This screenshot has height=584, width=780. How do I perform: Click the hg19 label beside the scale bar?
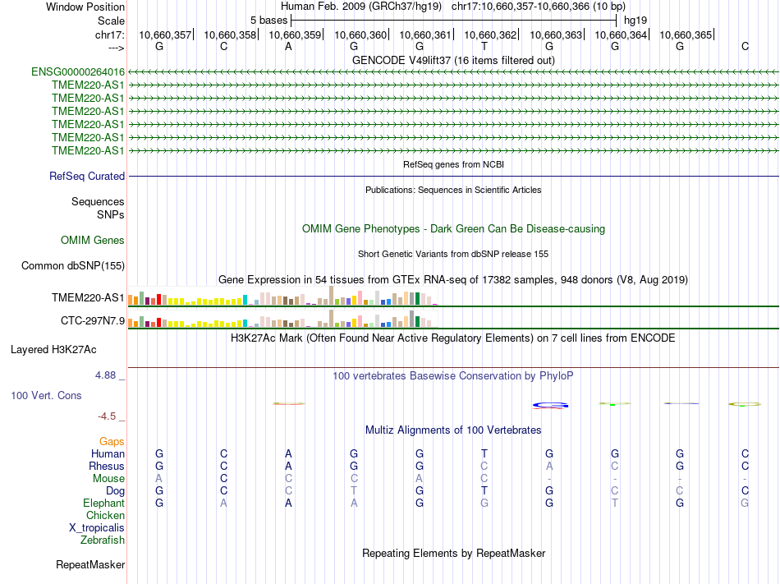635,21
